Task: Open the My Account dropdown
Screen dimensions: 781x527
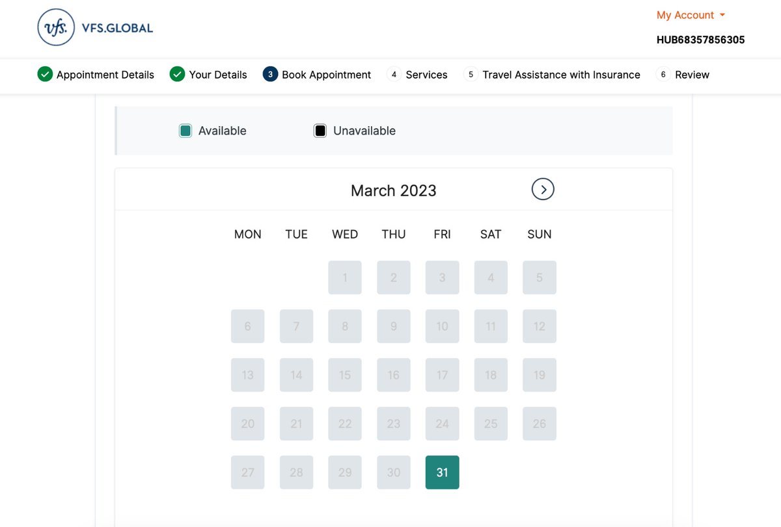Action: click(x=691, y=15)
